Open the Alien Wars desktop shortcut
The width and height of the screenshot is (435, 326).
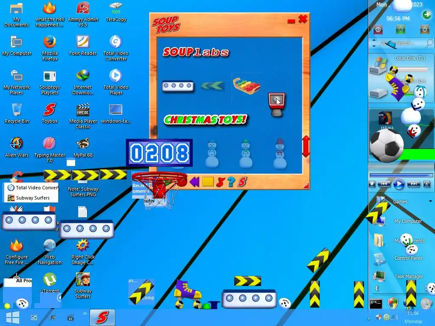pos(17,147)
